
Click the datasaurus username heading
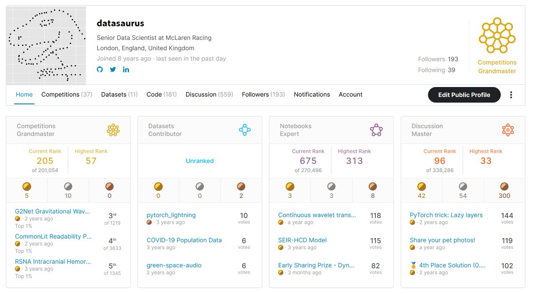pos(120,23)
